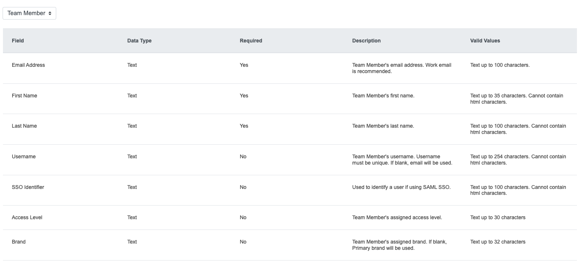Click the Brand description about Primary brand

point(399,245)
